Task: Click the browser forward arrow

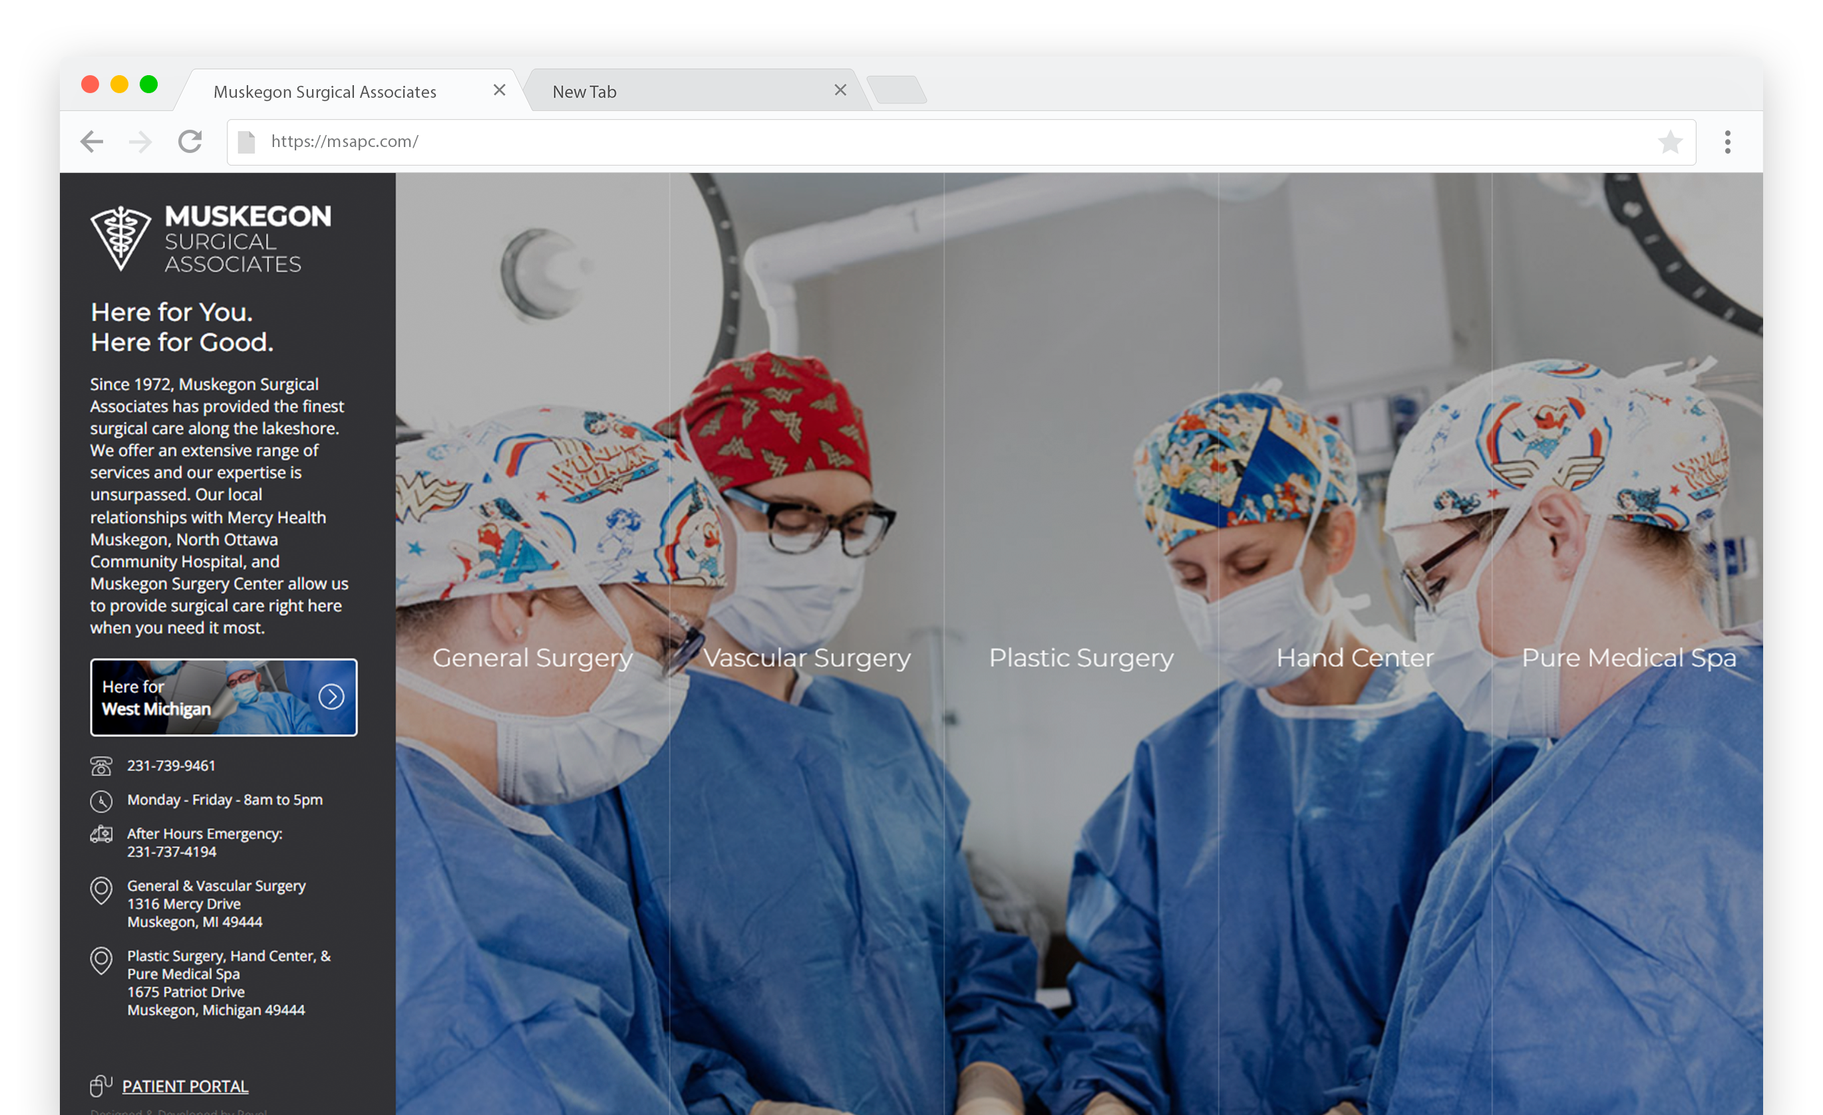Action: 140,141
